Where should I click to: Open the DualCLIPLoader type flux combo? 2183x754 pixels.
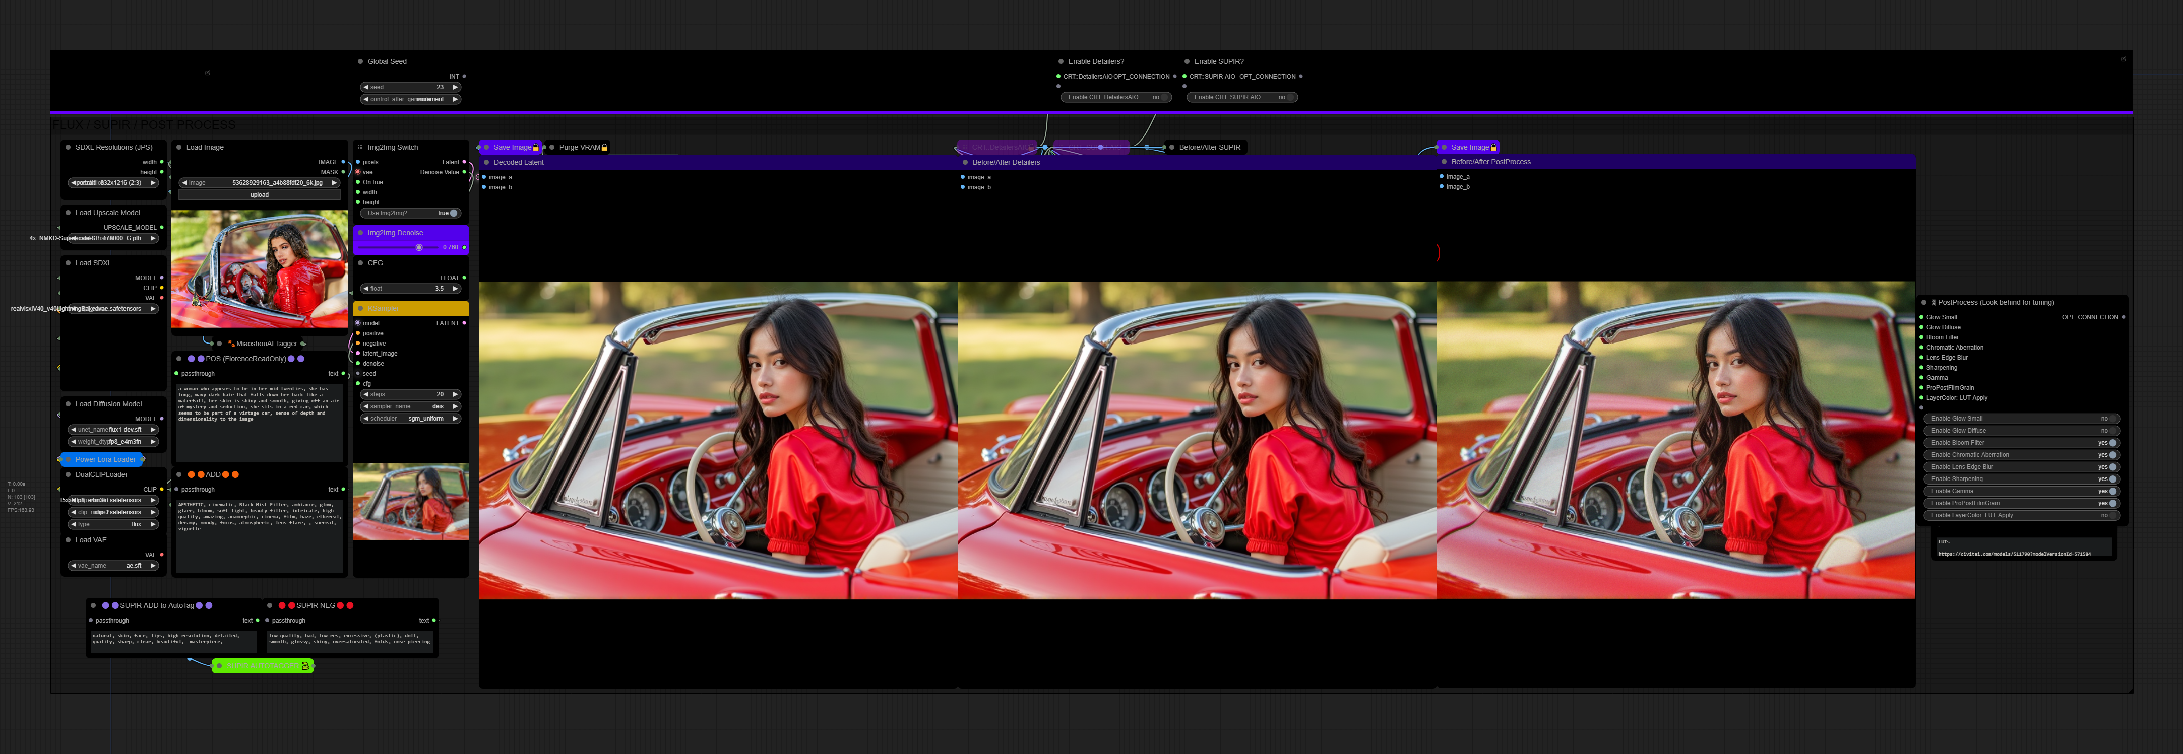113,524
